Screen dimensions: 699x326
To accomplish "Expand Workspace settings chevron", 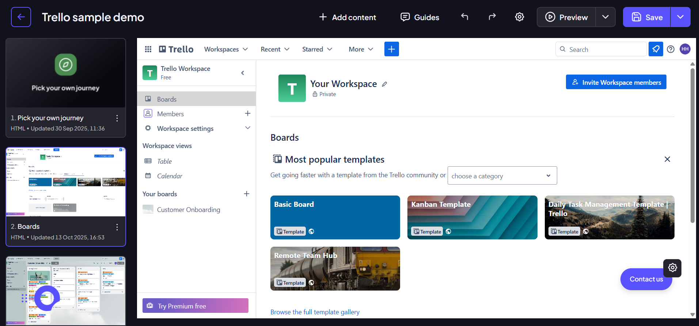I will pos(248,128).
